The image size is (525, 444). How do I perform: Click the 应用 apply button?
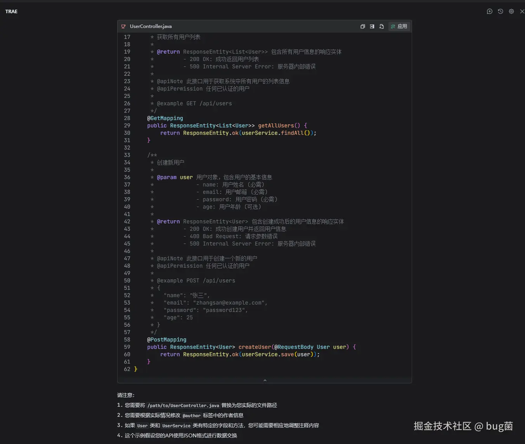(399, 26)
